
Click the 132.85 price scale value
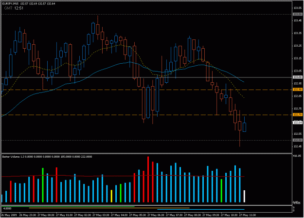[x=298, y=96]
